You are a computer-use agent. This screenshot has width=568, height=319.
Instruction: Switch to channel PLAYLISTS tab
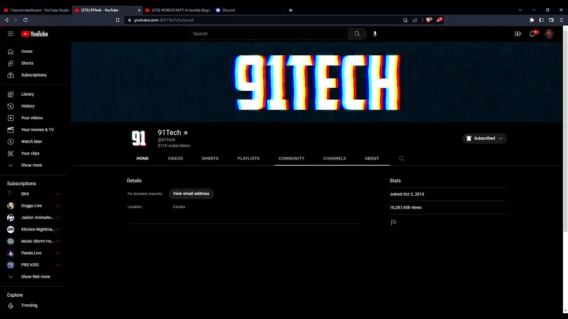point(248,158)
